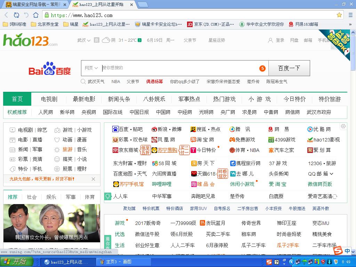Click the refresh icon beside 爱奇艺高清
Screen dimensions: 356x267
(x=335, y=196)
